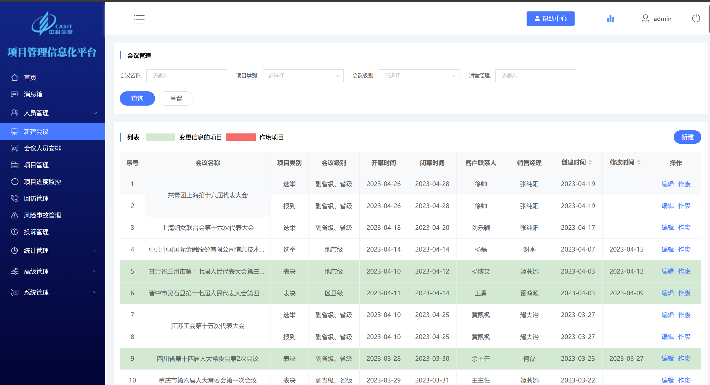Expand the 高级管理 submenu chevron
Viewport: 710px width, 385px height.
95,271
